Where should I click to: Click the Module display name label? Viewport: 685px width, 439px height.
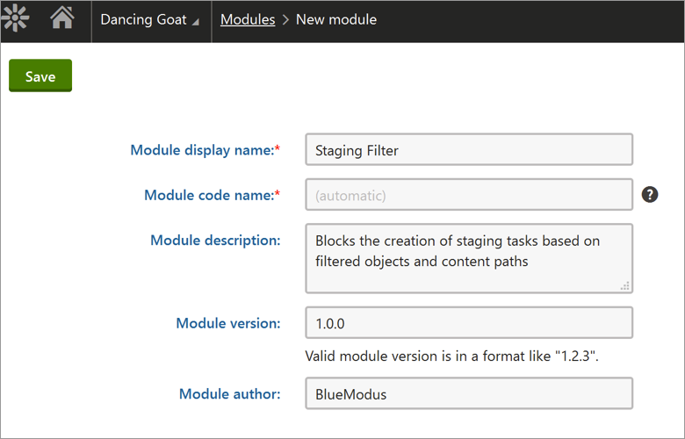(202, 150)
